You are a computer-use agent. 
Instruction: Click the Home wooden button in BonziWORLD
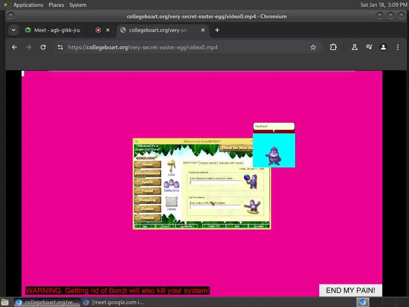[x=148, y=164]
